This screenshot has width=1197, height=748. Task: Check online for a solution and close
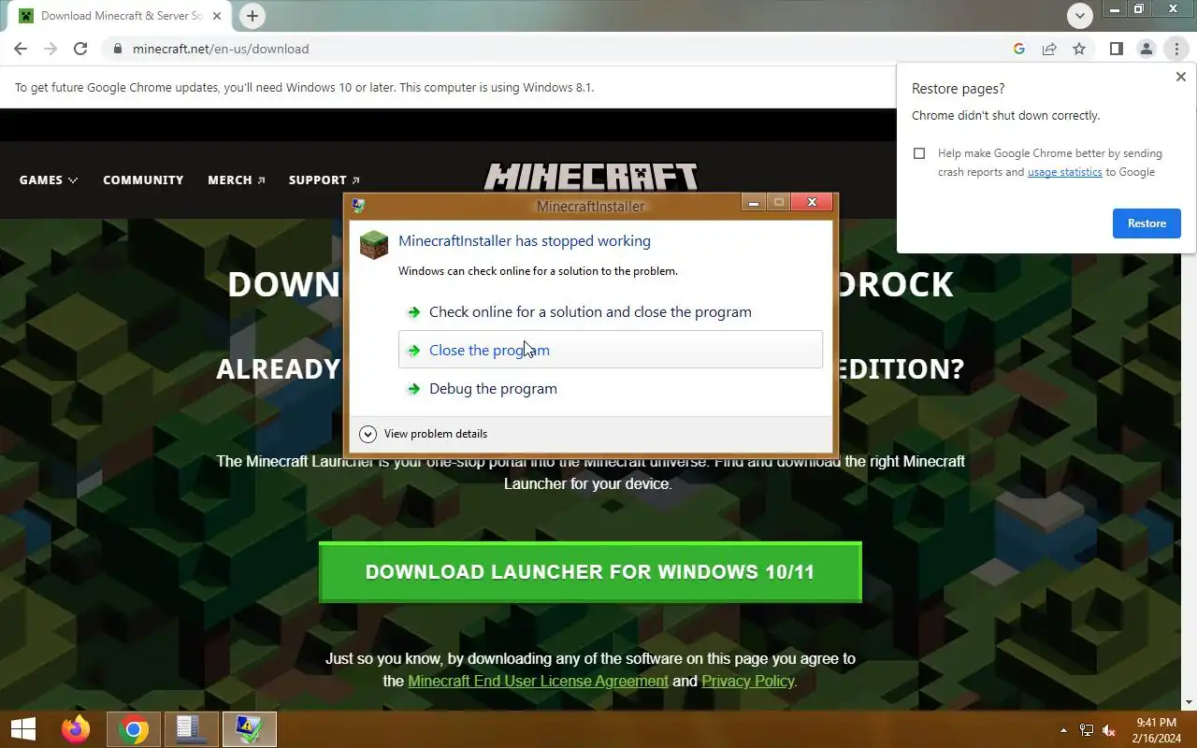[x=611, y=311]
